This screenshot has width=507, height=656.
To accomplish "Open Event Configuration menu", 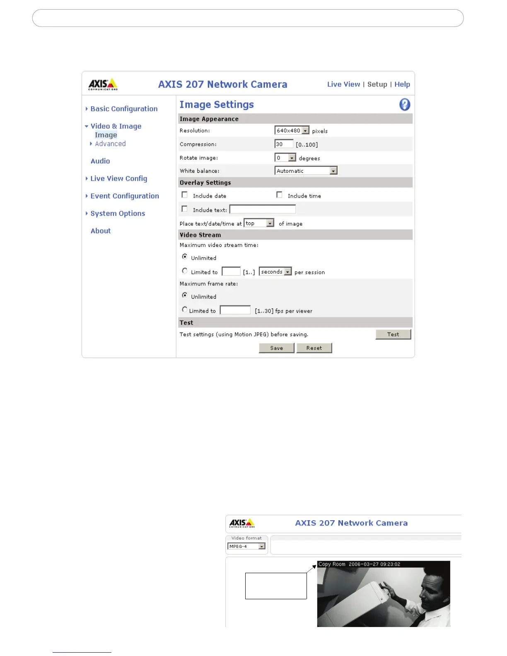I will (x=122, y=196).
